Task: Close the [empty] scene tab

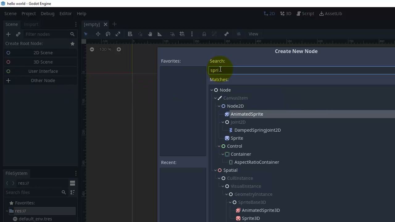Action: pos(106,24)
